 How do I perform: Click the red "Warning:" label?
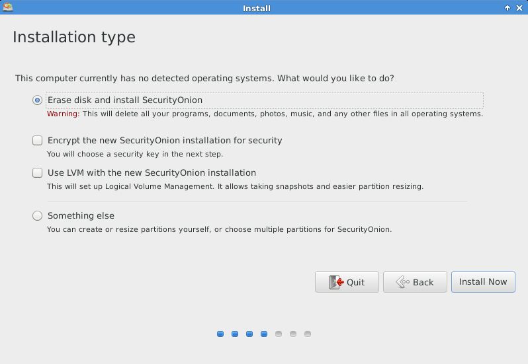63,114
